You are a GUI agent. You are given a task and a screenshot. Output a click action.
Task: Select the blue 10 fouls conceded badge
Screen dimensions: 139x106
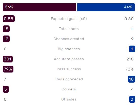[131, 79]
